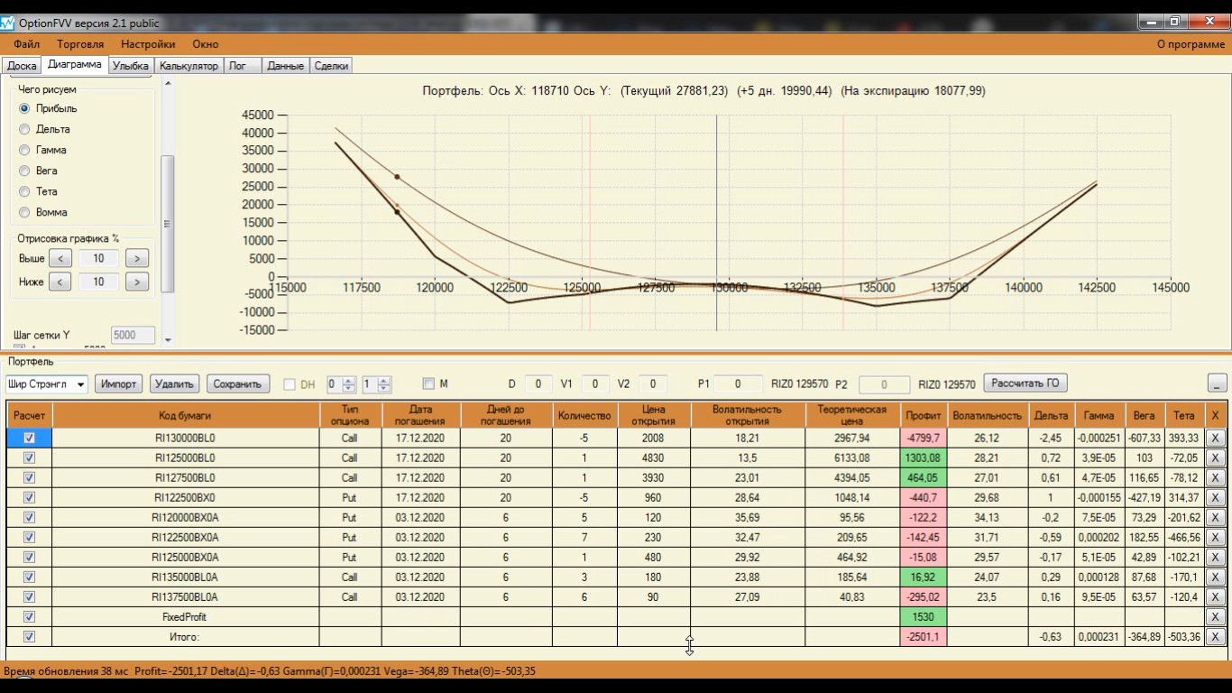Open the Торговля menu
The image size is (1232, 693).
80,43
